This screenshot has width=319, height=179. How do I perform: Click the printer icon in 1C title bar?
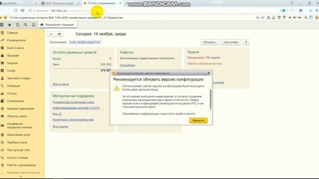(263, 18)
